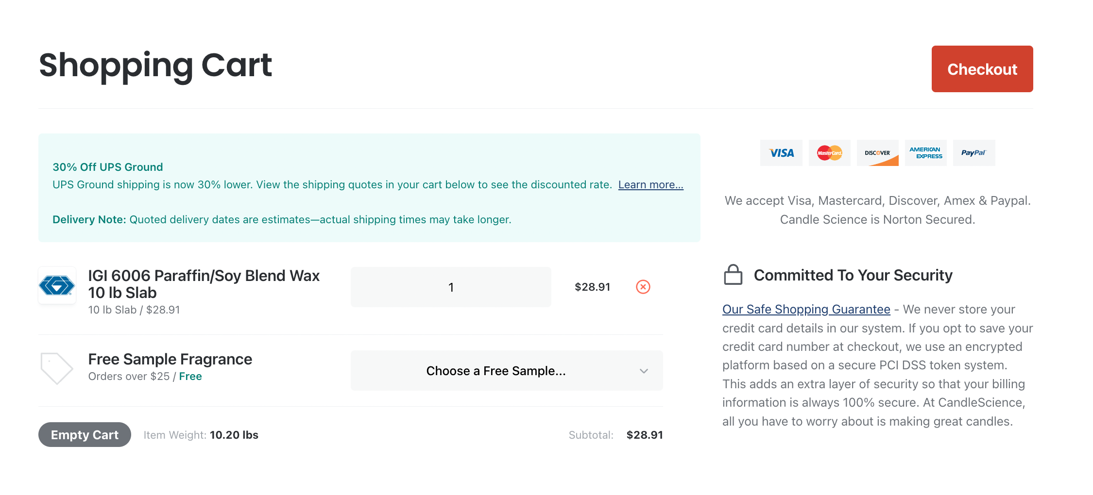Viewport: 1093px width, 495px height.
Task: Click the Checkout button
Action: (982, 69)
